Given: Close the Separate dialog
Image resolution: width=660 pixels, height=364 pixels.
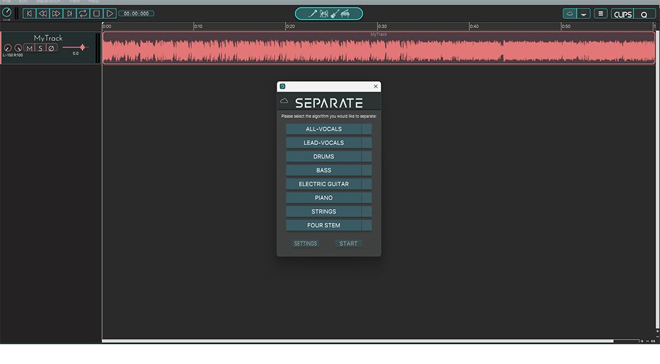Looking at the screenshot, I should (376, 86).
